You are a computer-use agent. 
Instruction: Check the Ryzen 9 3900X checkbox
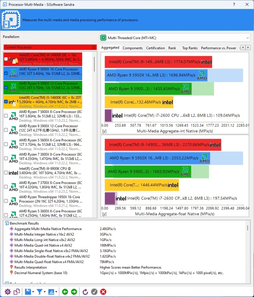coord(6,130)
